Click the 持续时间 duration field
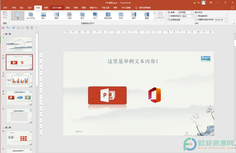This screenshot has height=153, width=236. tap(186, 16)
